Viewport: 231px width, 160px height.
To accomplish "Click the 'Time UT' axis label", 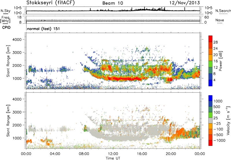I will click(x=113, y=158).
